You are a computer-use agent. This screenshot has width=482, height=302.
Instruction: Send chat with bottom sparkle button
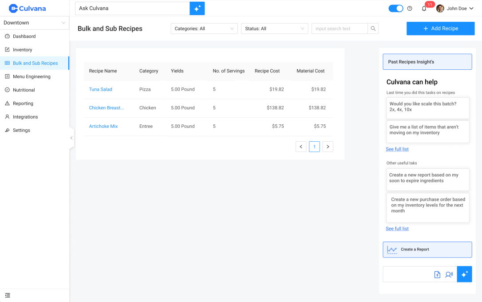pos(464,274)
